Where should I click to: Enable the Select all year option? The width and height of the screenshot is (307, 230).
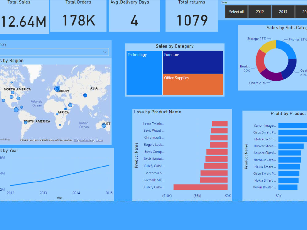236,12
